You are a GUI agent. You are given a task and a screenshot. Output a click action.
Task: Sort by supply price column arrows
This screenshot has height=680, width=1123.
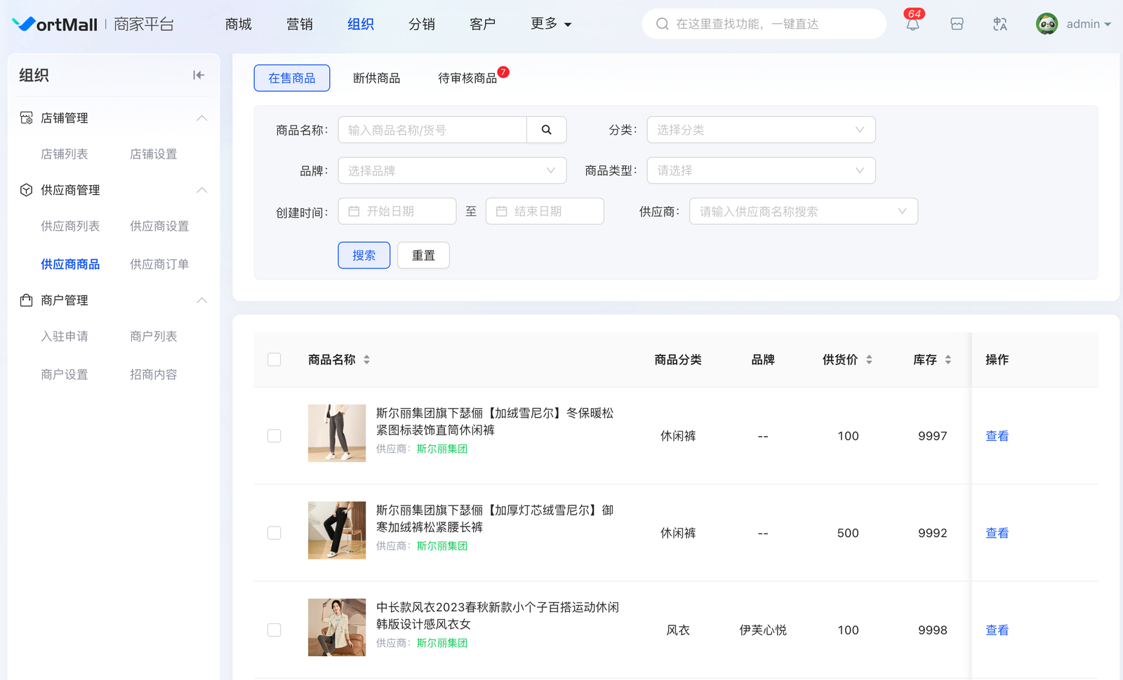[x=869, y=360]
